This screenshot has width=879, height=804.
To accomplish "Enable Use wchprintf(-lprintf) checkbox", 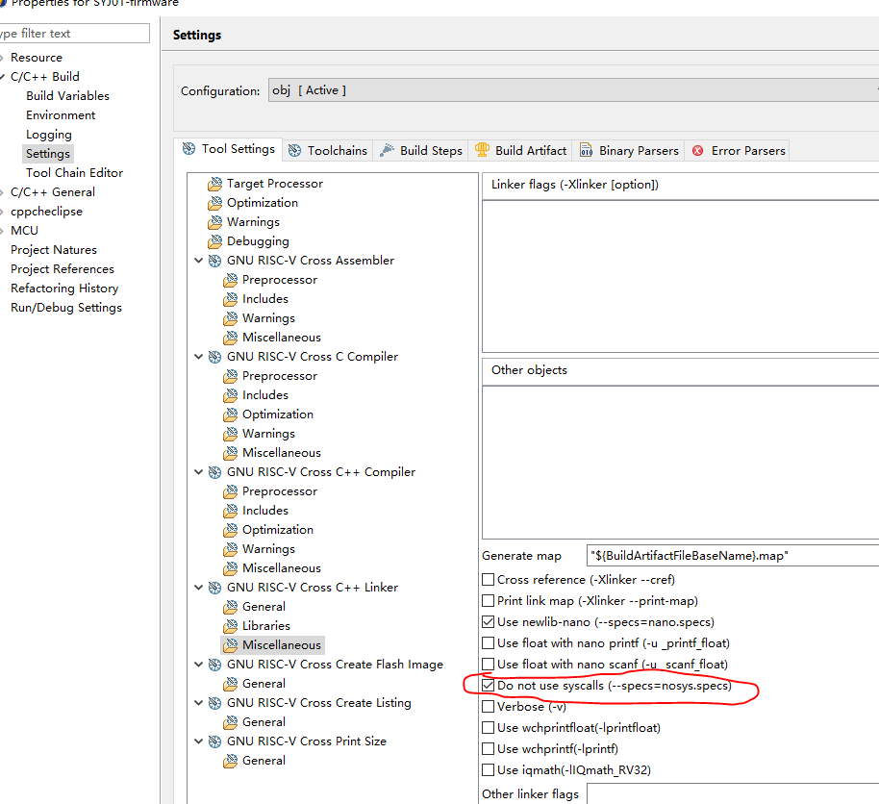I will click(x=489, y=748).
